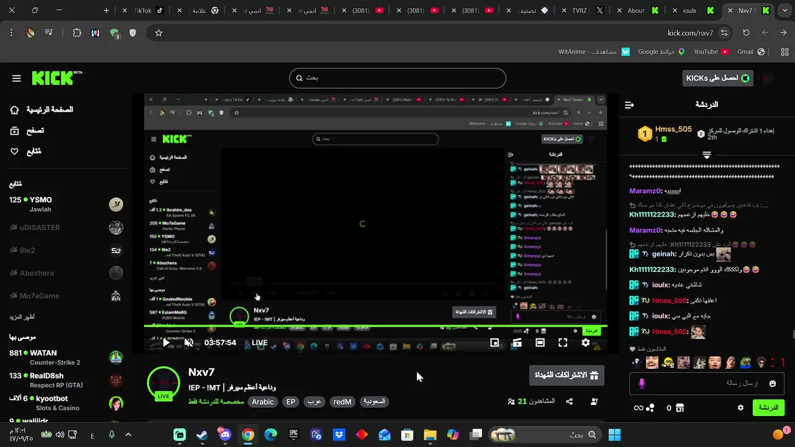This screenshot has height=447, width=795.
Task: Click the عرب tag
Action: click(x=315, y=402)
